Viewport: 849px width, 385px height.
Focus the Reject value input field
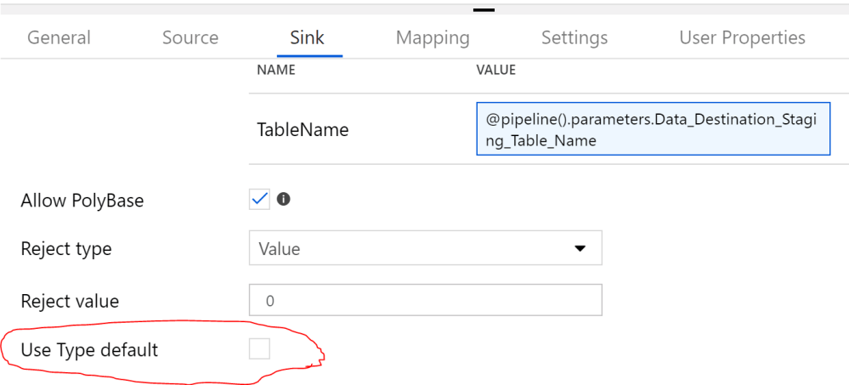click(x=425, y=300)
